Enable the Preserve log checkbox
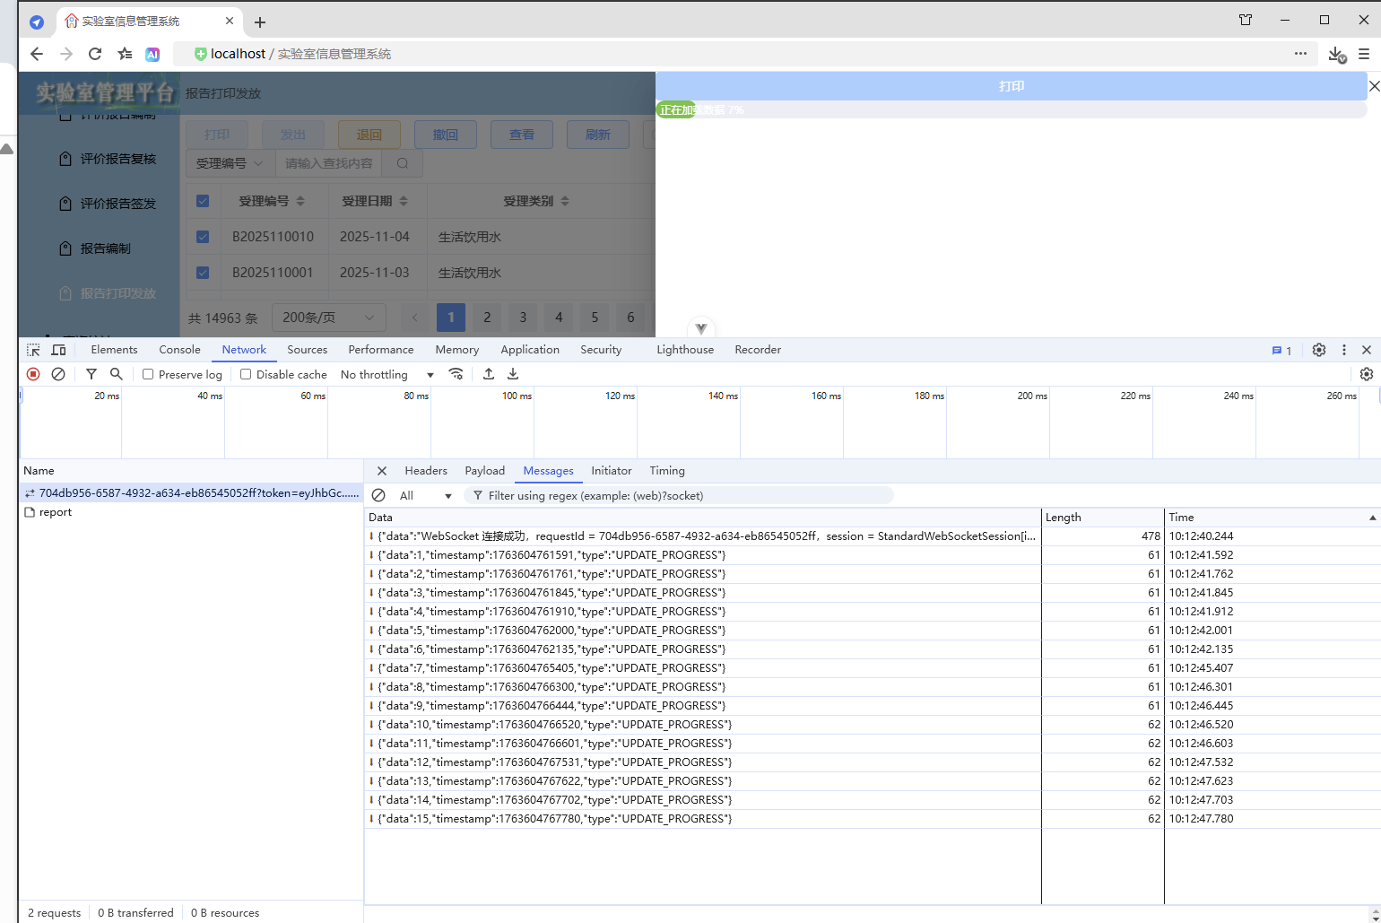Viewport: 1381px width, 923px height. coord(148,374)
